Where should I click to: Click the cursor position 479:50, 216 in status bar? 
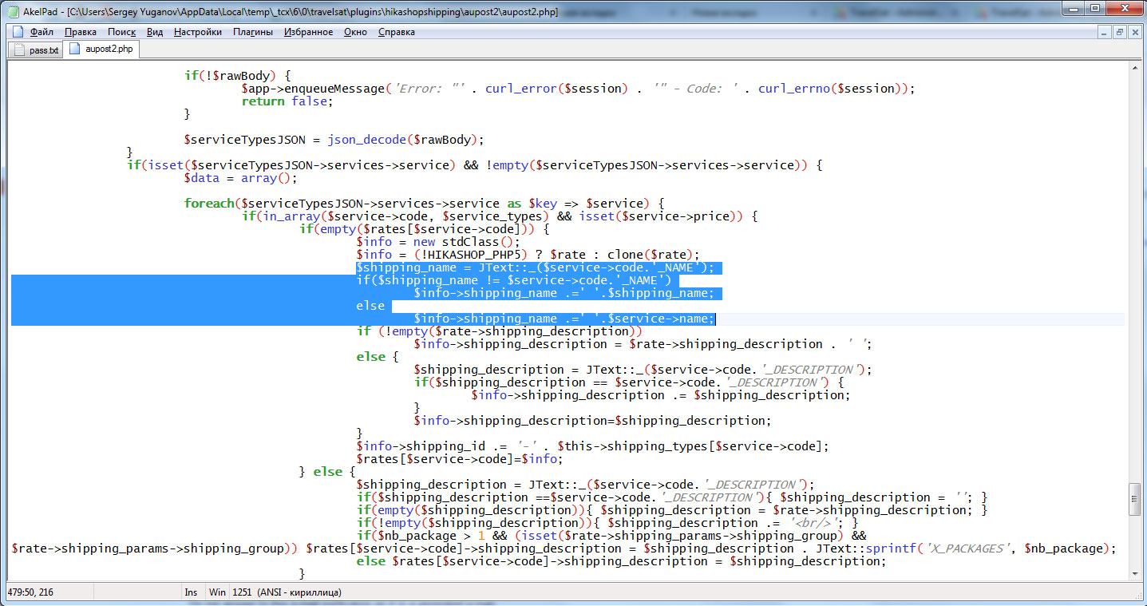(x=32, y=592)
